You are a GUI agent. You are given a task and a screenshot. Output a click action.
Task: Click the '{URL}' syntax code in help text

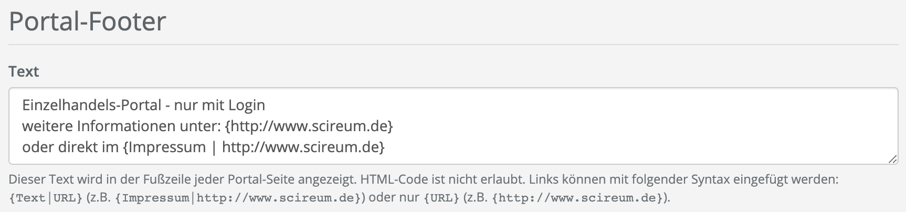pos(441,198)
